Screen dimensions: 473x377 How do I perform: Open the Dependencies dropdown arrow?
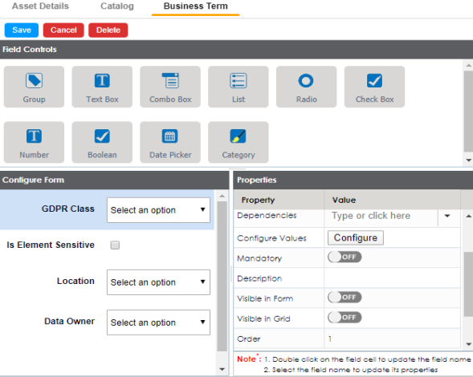447,216
